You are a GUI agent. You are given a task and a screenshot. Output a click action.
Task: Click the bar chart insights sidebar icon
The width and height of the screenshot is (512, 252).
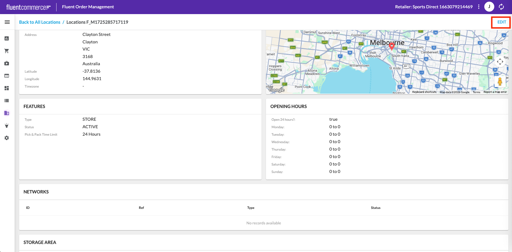(7, 38)
